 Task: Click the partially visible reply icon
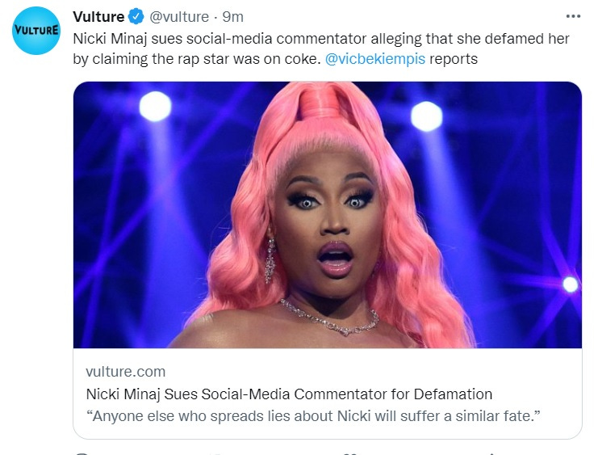click(x=82, y=453)
